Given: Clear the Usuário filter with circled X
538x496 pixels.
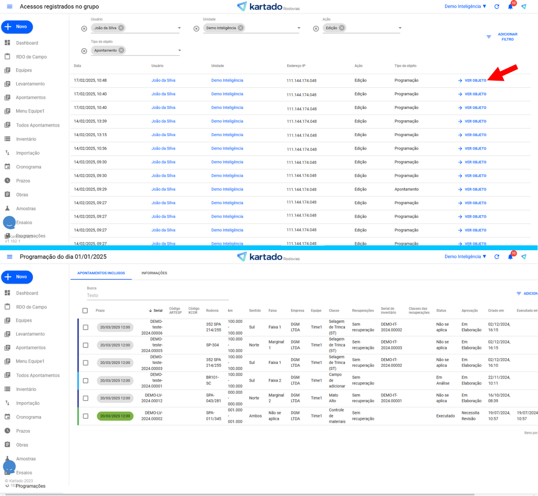Looking at the screenshot, I should pos(84,29).
